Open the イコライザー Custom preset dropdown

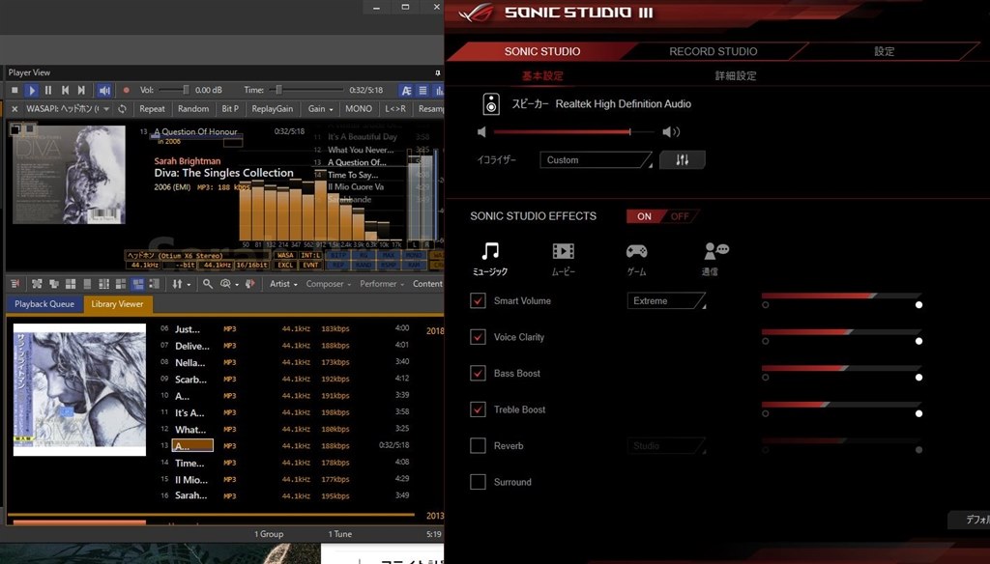[x=596, y=160]
